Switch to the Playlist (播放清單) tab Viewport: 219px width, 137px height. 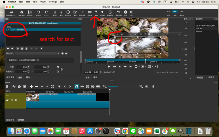click(11, 77)
